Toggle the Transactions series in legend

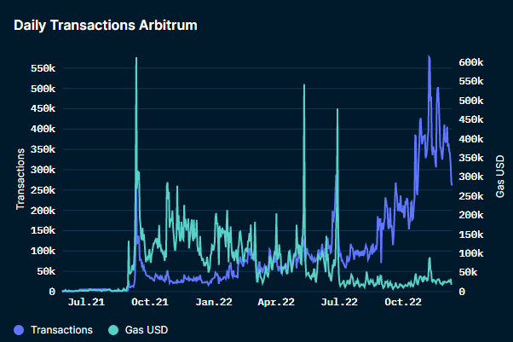tap(54, 330)
